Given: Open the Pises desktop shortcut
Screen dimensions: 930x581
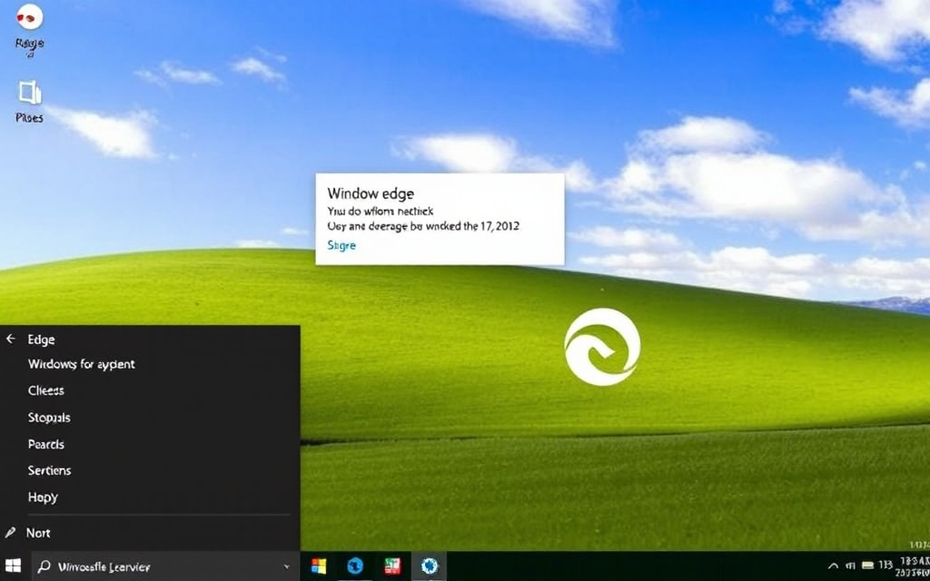Looking at the screenshot, I should click(x=29, y=101).
